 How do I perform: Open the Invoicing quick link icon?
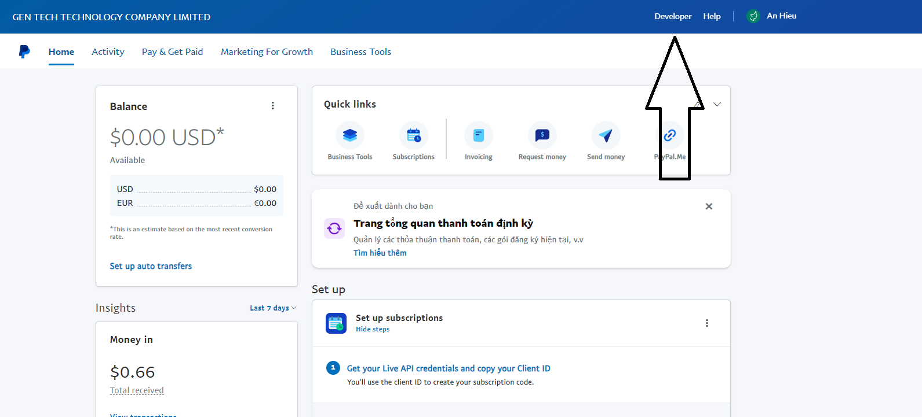point(478,135)
